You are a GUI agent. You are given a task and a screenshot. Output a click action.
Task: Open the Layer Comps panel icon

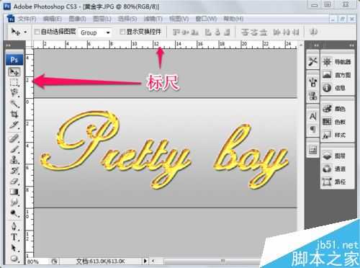point(312,150)
